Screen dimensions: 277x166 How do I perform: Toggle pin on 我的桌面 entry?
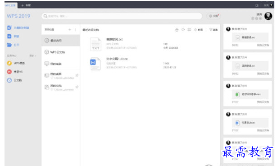(x=77, y=75)
